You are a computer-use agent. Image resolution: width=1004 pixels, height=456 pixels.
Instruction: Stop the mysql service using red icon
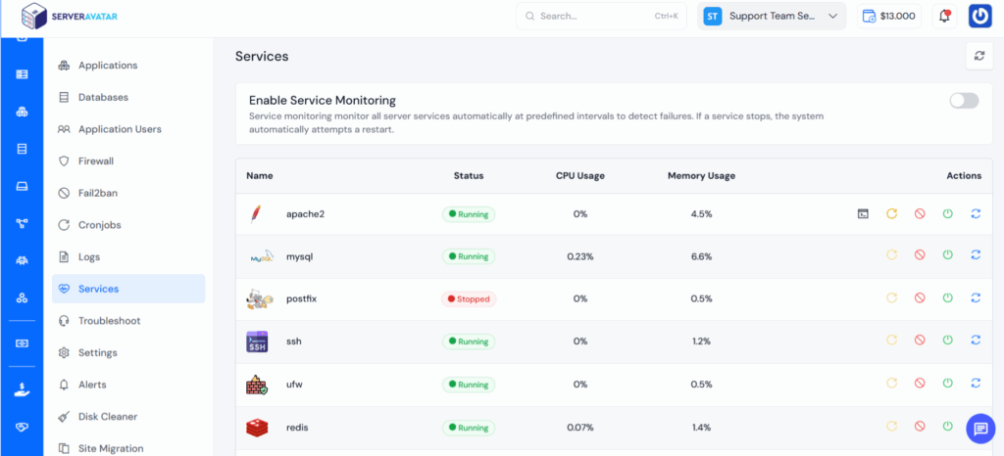pyautogui.click(x=920, y=255)
